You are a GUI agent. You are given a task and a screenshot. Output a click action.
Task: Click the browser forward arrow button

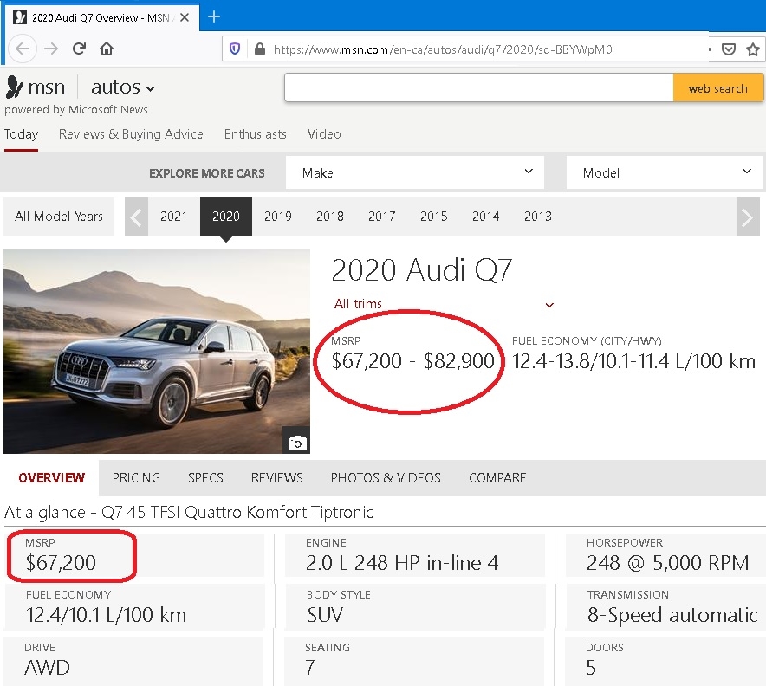[x=51, y=49]
